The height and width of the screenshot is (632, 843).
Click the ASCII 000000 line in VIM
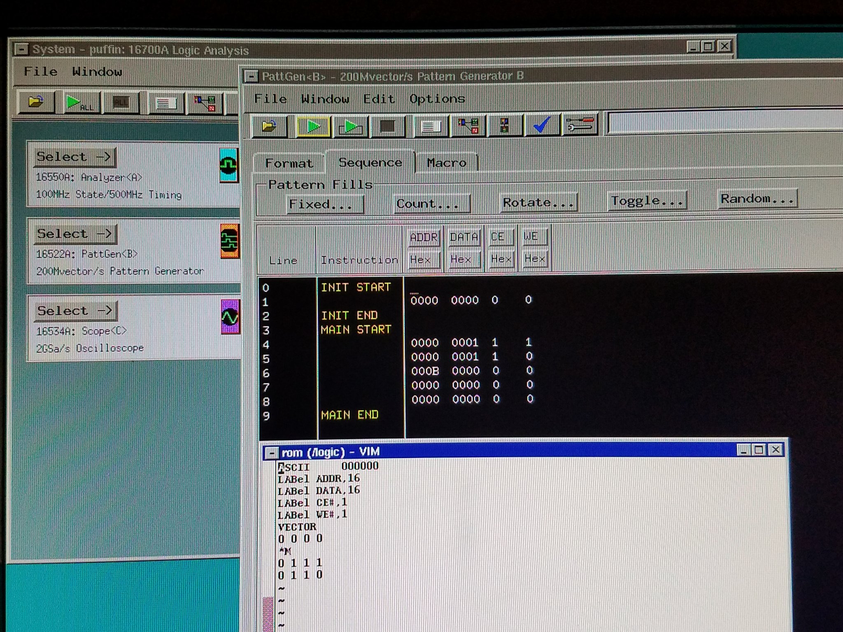coord(328,467)
